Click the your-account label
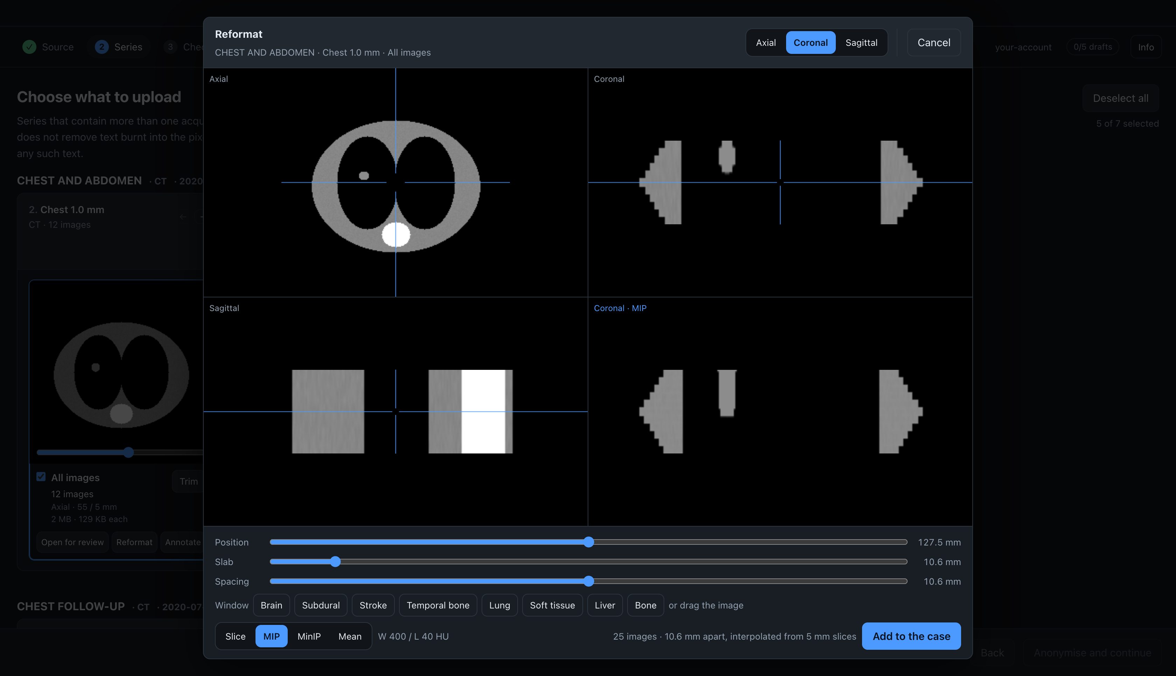1176x676 pixels. (x=1023, y=47)
